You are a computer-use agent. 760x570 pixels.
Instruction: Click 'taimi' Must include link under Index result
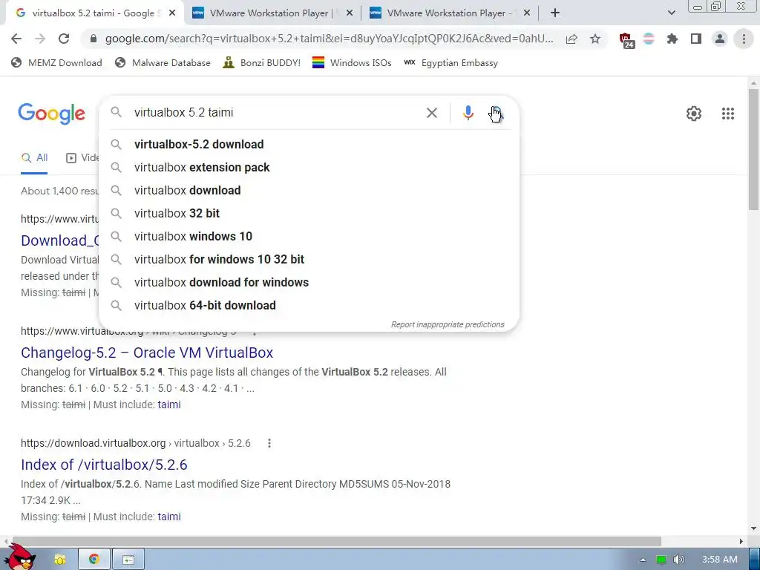pyautogui.click(x=169, y=517)
